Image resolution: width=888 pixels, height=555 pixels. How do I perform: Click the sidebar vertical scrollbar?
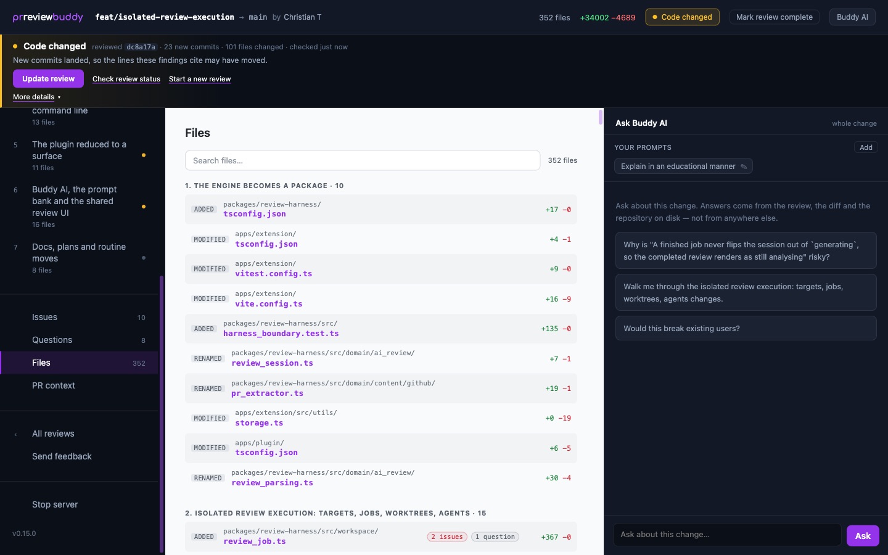coord(162,413)
